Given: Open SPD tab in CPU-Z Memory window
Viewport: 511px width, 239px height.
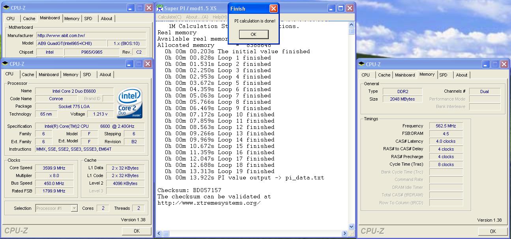Looking at the screenshot, I should click(x=444, y=75).
